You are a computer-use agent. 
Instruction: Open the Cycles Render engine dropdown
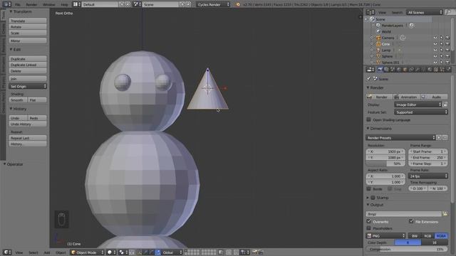pos(213,4)
